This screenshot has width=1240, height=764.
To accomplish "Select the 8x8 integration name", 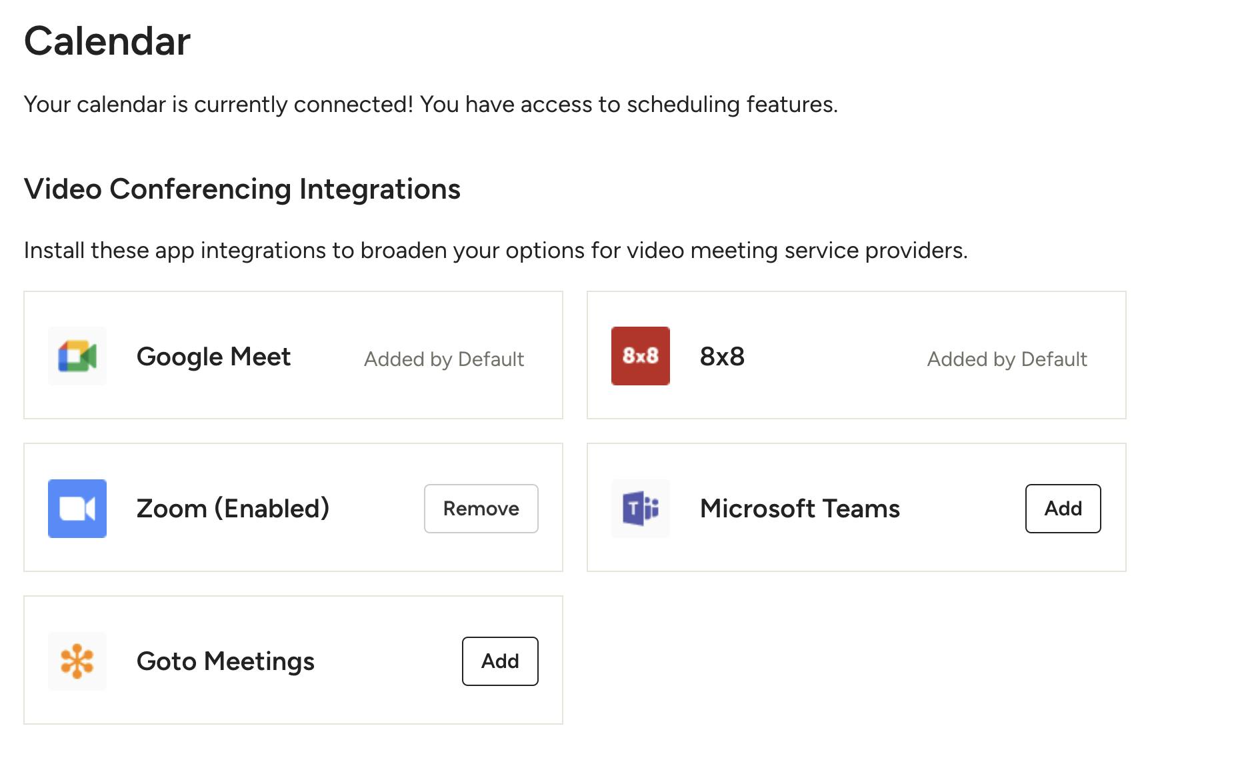I will (x=722, y=357).
